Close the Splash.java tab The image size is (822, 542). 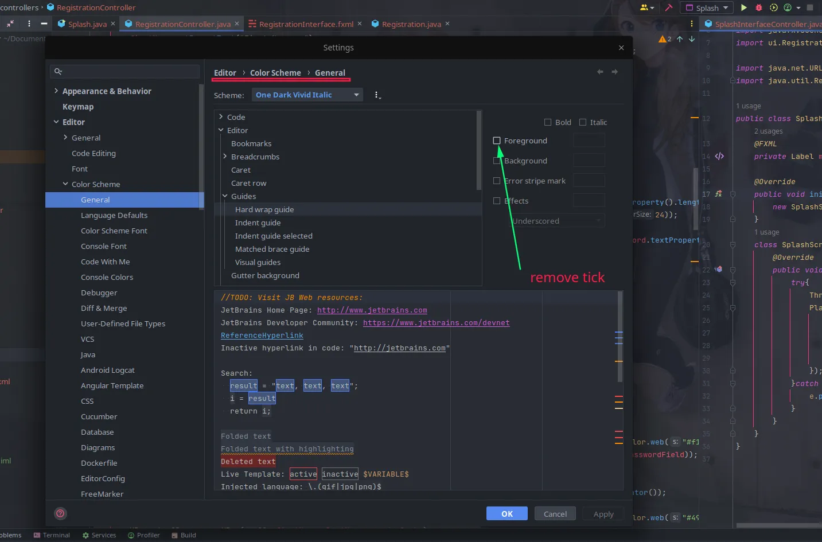tap(113, 24)
